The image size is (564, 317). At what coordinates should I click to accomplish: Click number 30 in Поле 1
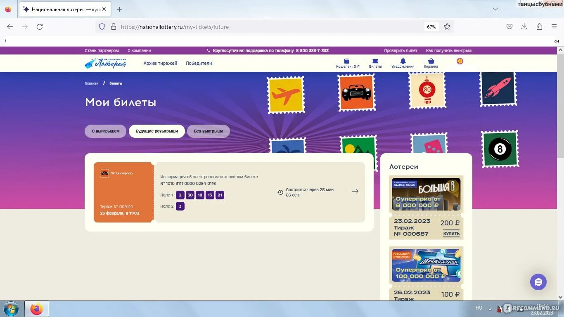click(x=190, y=195)
